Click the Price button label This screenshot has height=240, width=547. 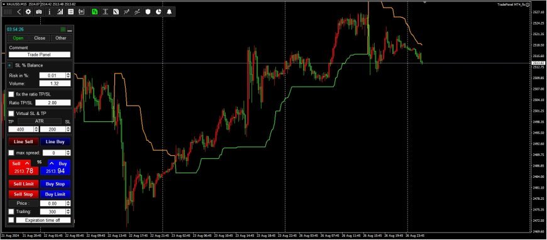pyautogui.click(x=23, y=204)
